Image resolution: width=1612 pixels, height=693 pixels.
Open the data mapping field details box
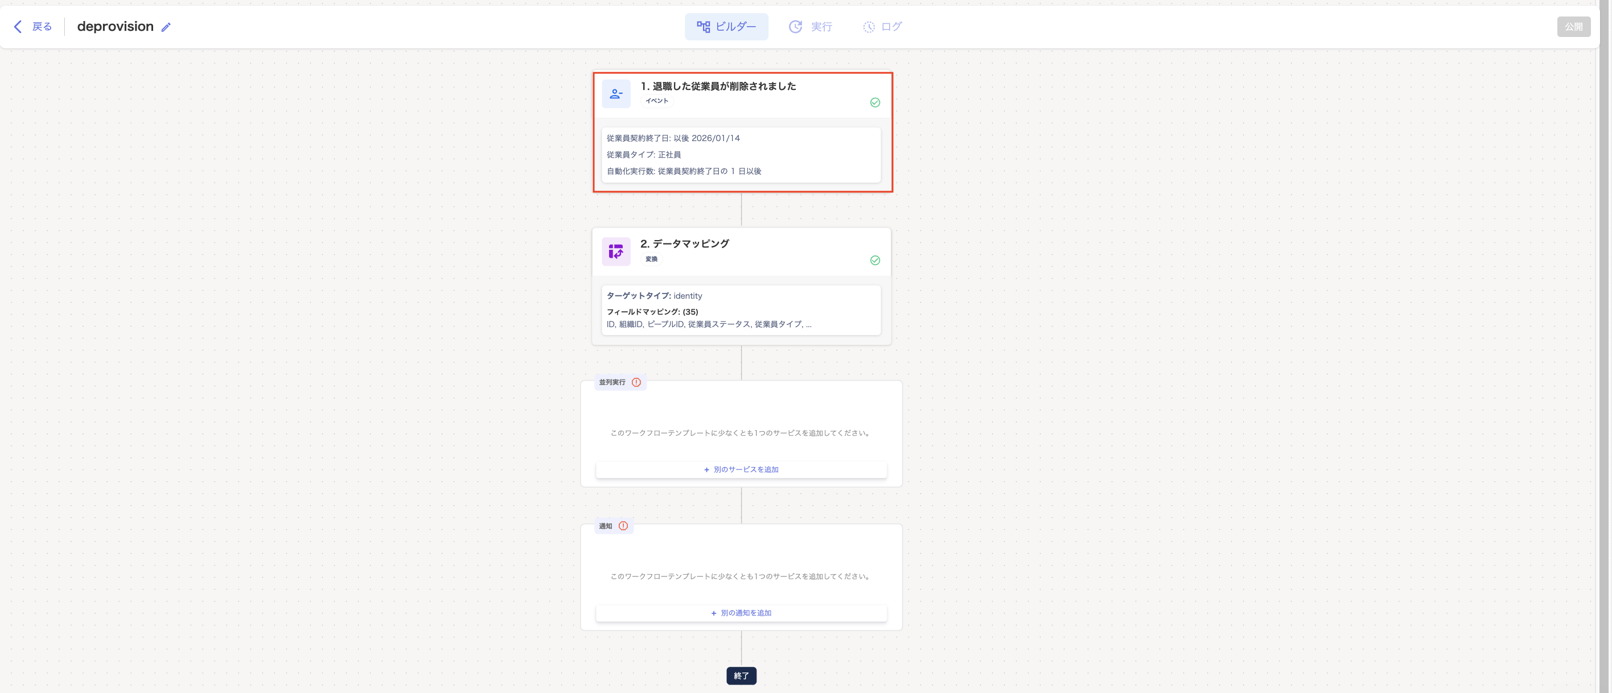point(741,310)
